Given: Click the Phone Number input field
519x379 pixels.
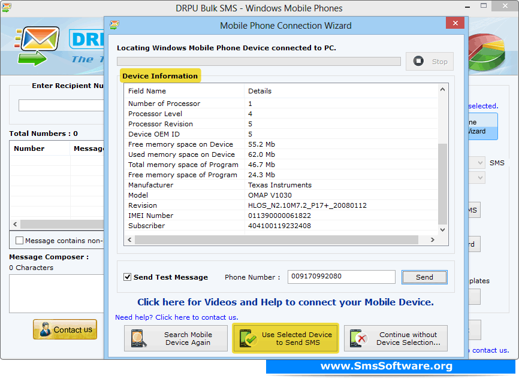Looking at the screenshot, I should (341, 277).
